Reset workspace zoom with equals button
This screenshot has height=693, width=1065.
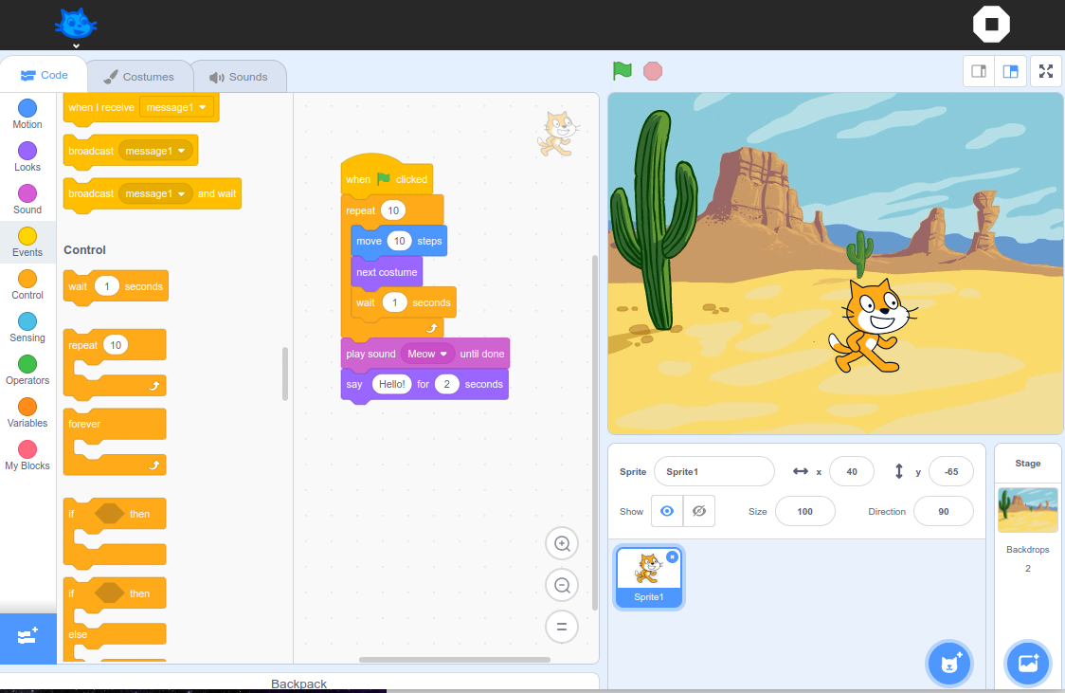pyautogui.click(x=562, y=627)
